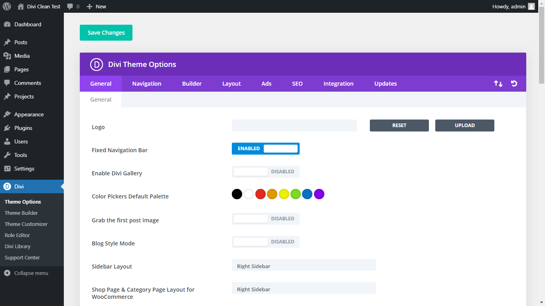Open the WordPress logo menu
545x306 pixels.
[7, 6]
